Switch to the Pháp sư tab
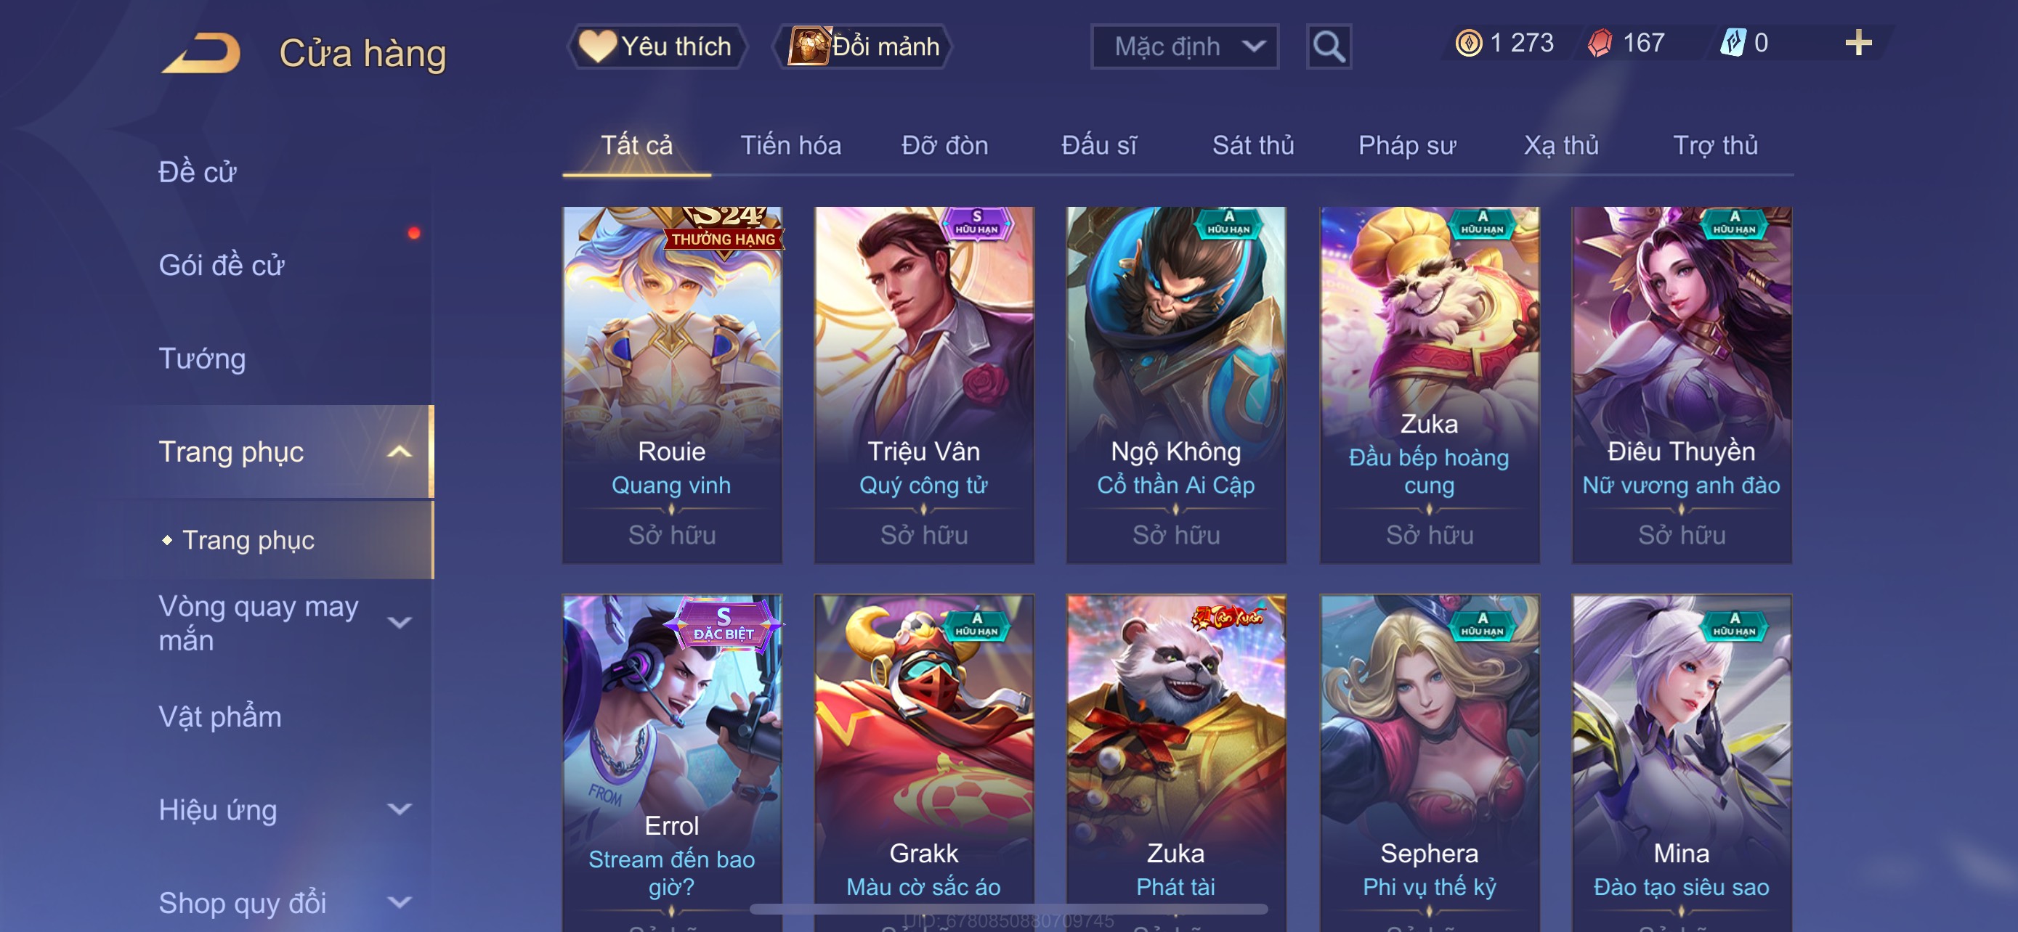Screen dimensions: 2018x932 1406,146
